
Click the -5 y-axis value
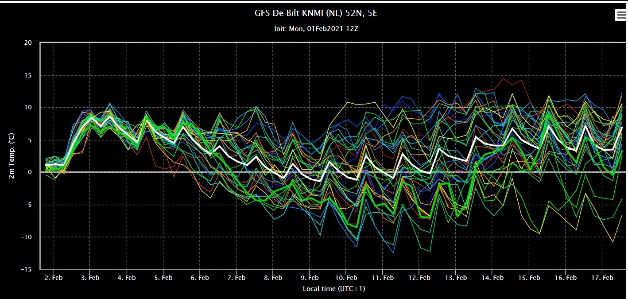point(29,205)
